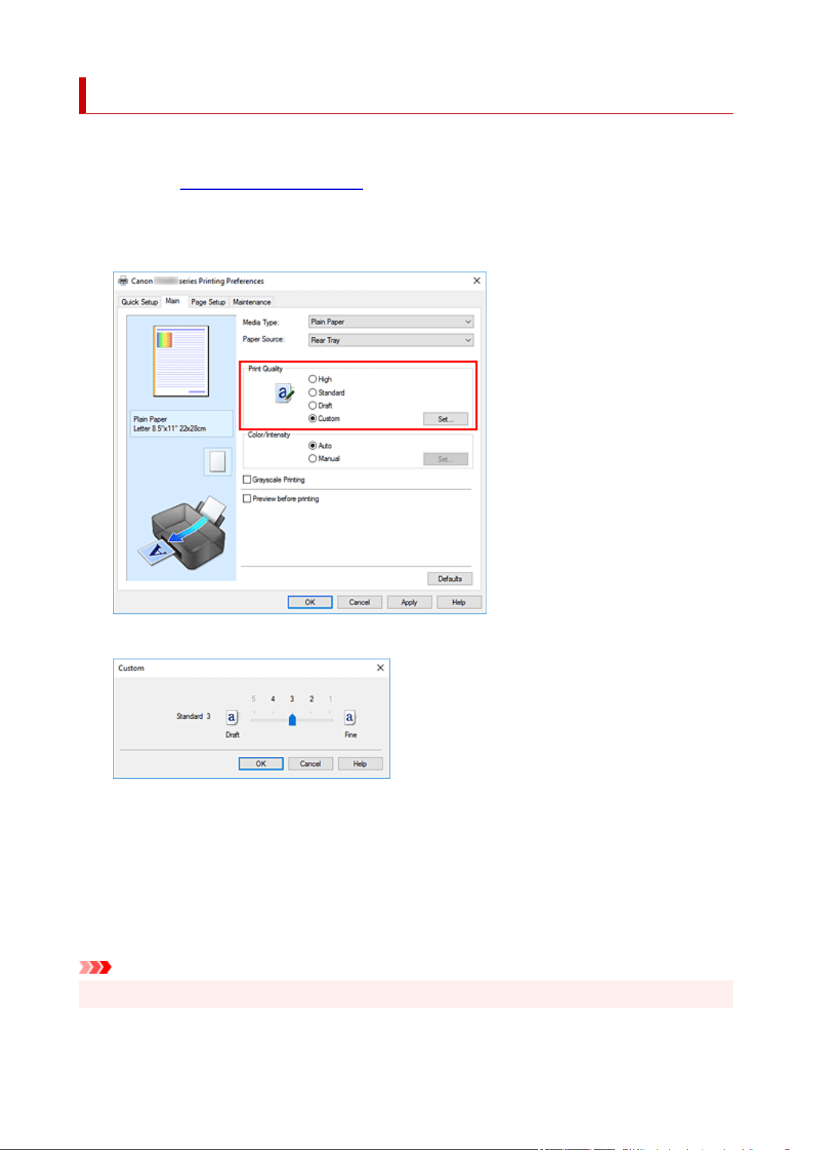Click the Set button for Color/Intensity

tap(446, 459)
